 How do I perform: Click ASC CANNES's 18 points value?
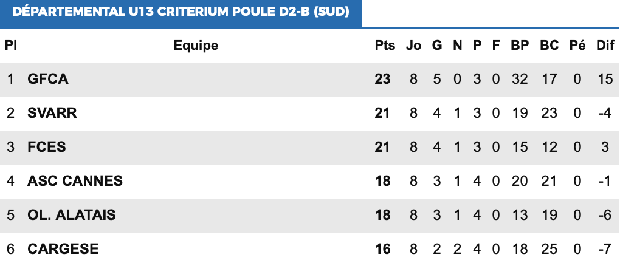coord(382,181)
